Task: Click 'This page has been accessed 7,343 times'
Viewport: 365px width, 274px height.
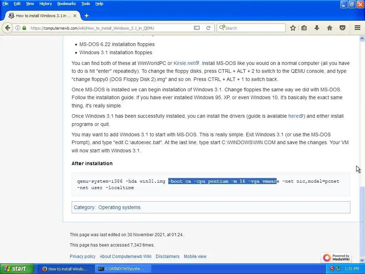Action: (112, 245)
